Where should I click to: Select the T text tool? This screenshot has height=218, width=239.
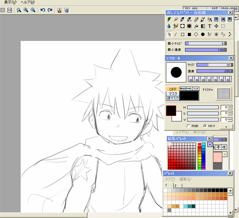coord(210,26)
